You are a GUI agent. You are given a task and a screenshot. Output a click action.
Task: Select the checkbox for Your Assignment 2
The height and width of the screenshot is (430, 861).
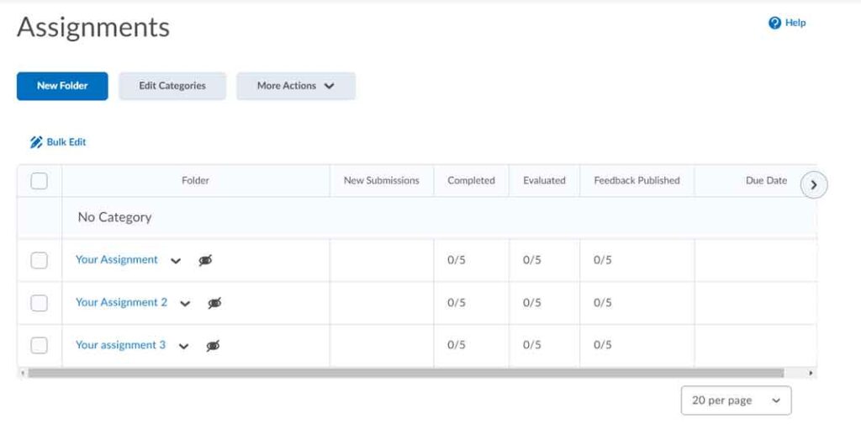[40, 303]
